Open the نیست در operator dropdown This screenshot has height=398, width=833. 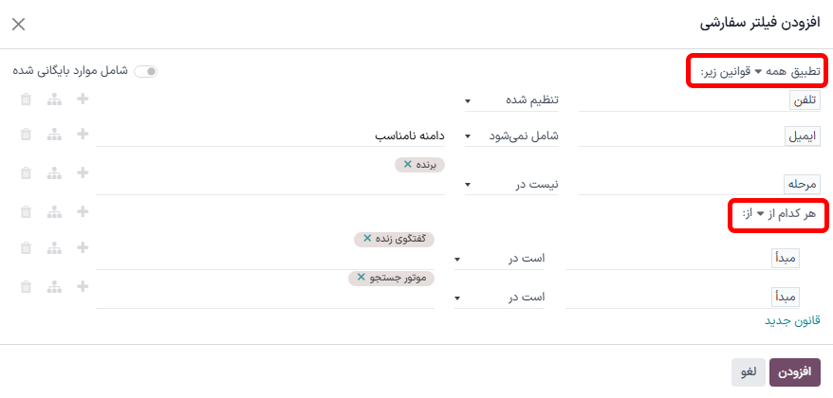510,185
